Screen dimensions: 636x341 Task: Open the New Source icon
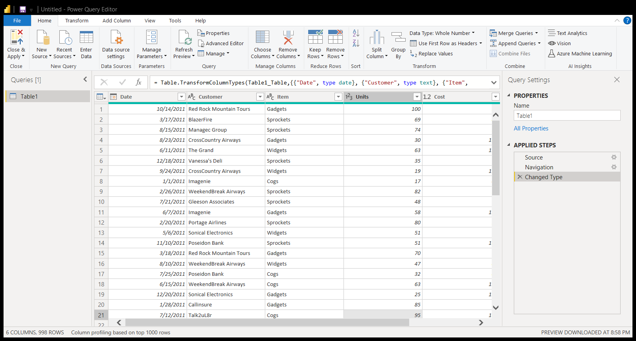coord(42,37)
